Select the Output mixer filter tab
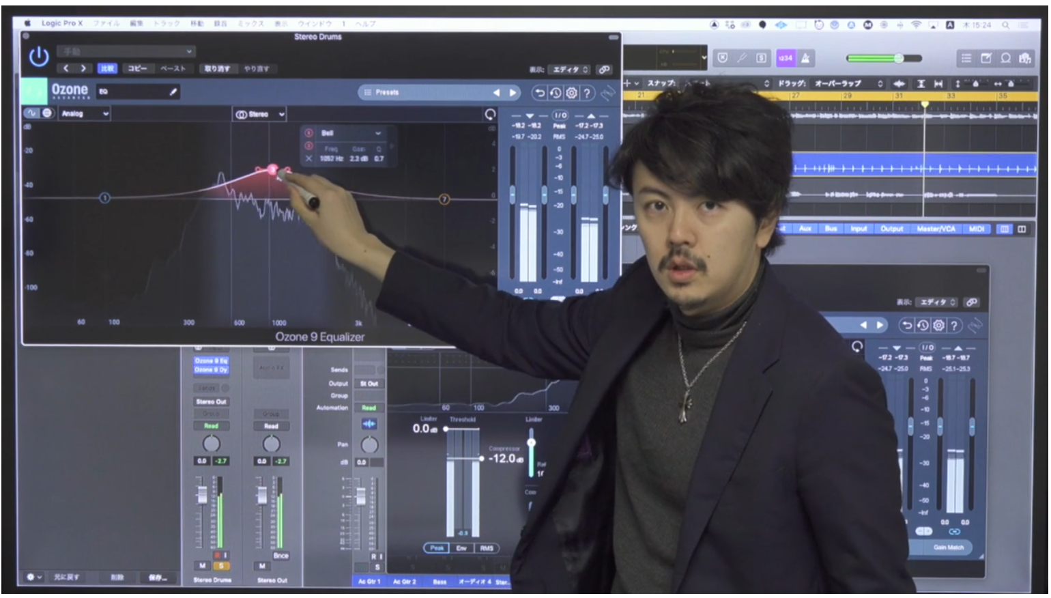The height and width of the screenshot is (598, 1051). pyautogui.click(x=891, y=229)
